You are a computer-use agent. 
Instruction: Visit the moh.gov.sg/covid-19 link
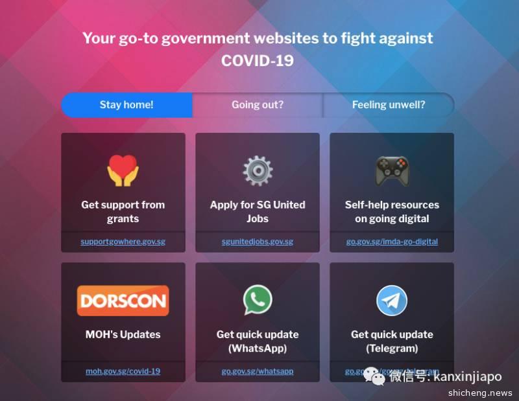coord(123,371)
